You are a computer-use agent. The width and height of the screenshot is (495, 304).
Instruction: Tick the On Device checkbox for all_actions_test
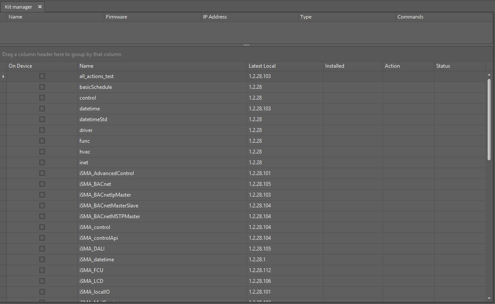[42, 76]
